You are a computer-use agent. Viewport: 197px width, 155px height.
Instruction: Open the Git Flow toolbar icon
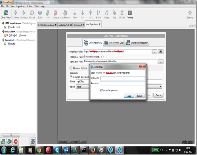pyautogui.click(x=122, y=14)
